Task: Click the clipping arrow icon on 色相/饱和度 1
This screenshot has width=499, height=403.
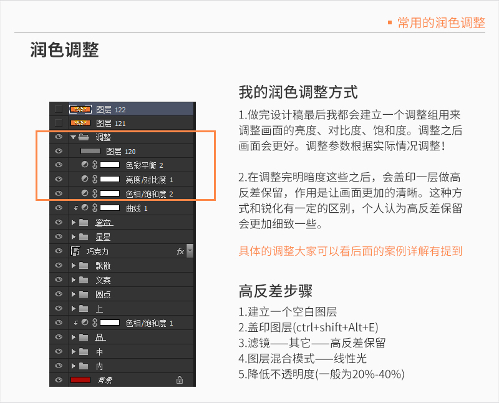Action: [76, 323]
